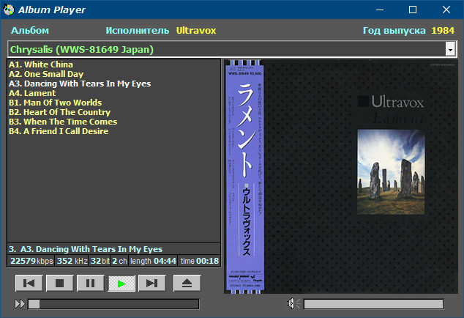Click the 22579 kbps bitrate field
464x318 pixels.
tap(31, 261)
